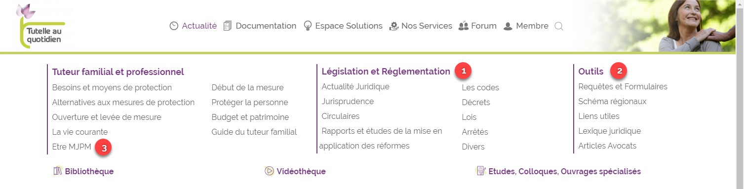Open the Documentation menu
The image size is (744, 189).
[266, 26]
